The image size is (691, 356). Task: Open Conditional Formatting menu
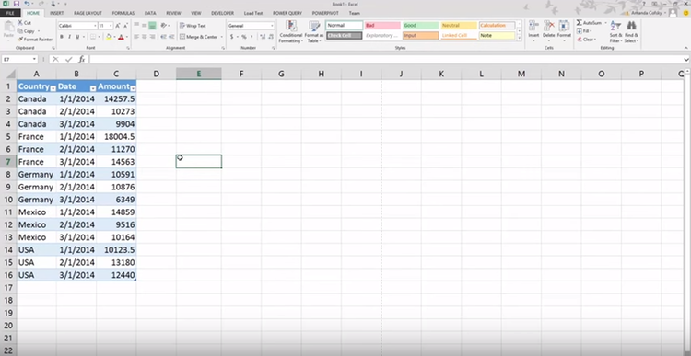[x=290, y=31]
